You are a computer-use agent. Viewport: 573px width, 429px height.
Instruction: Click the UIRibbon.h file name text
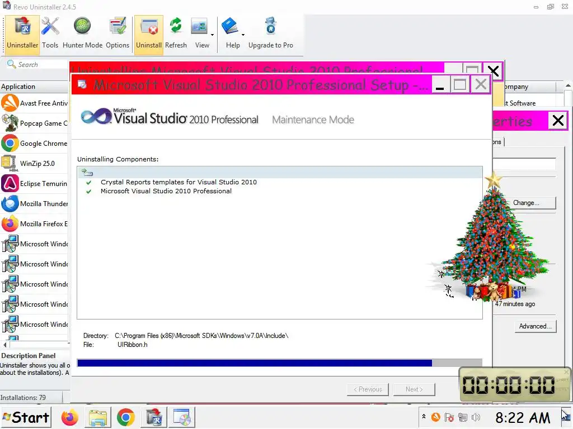point(132,345)
